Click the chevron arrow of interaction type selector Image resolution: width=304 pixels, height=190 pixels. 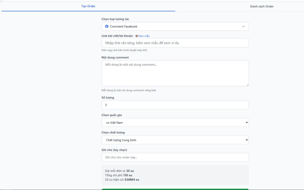tap(243, 26)
